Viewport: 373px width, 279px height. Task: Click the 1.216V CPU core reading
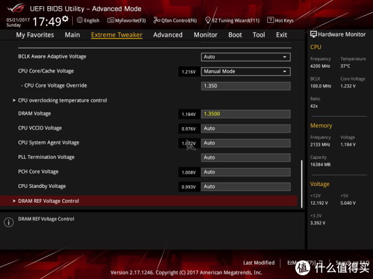188,72
